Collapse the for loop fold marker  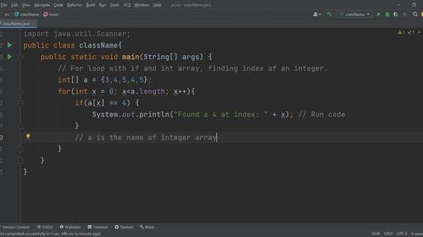pyautogui.click(x=20, y=92)
